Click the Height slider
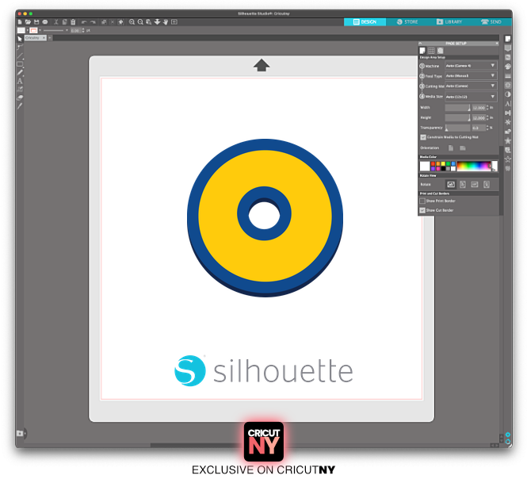 457,117
